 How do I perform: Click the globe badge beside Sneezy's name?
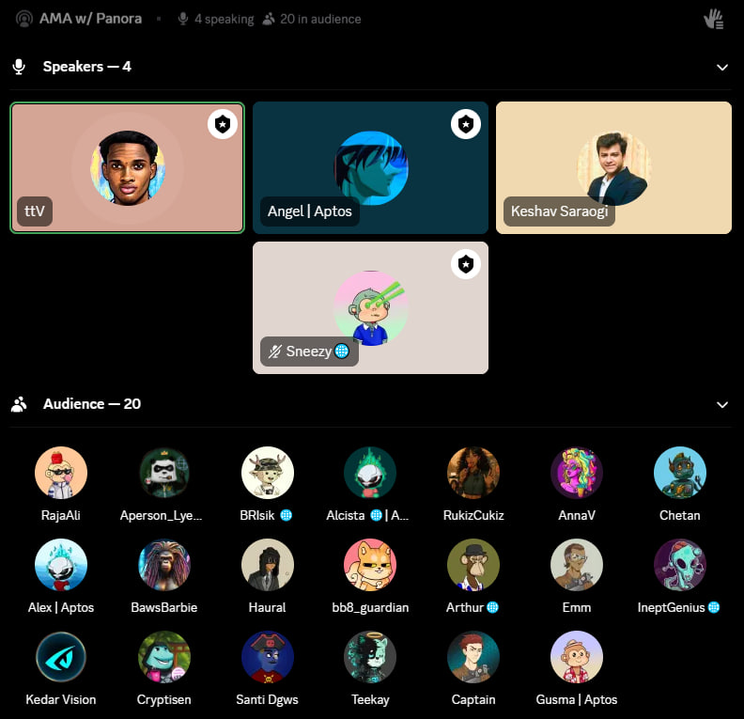[x=342, y=352]
